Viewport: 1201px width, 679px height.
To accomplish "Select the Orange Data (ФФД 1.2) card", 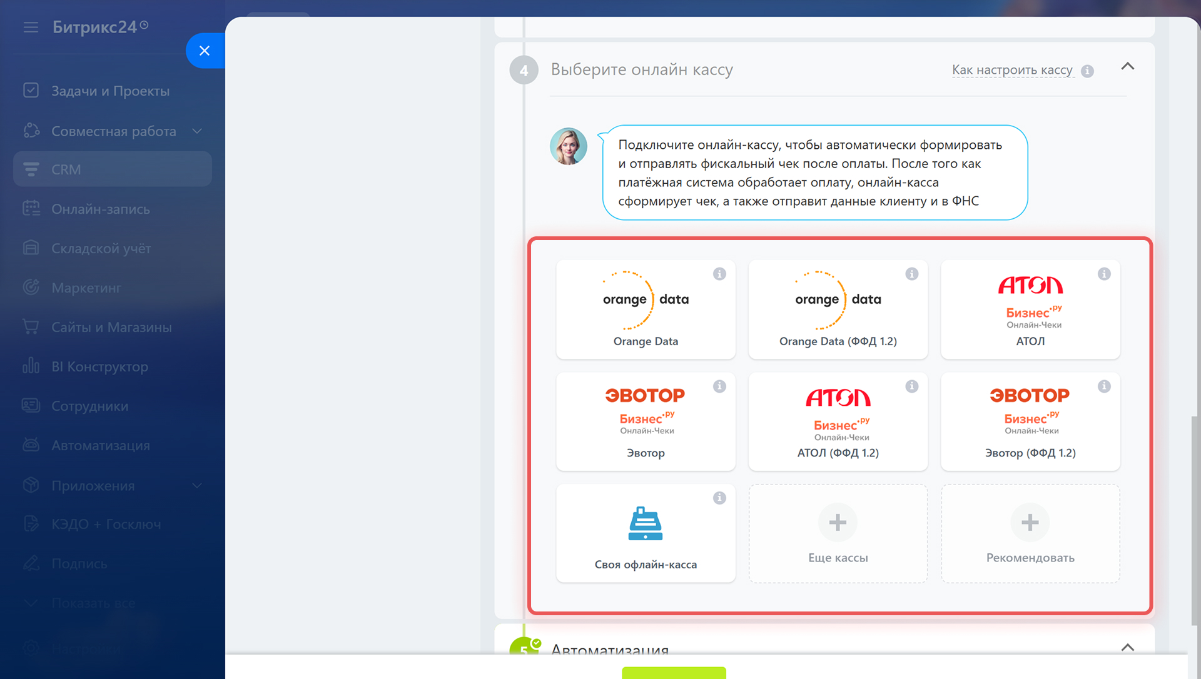I will (x=838, y=309).
